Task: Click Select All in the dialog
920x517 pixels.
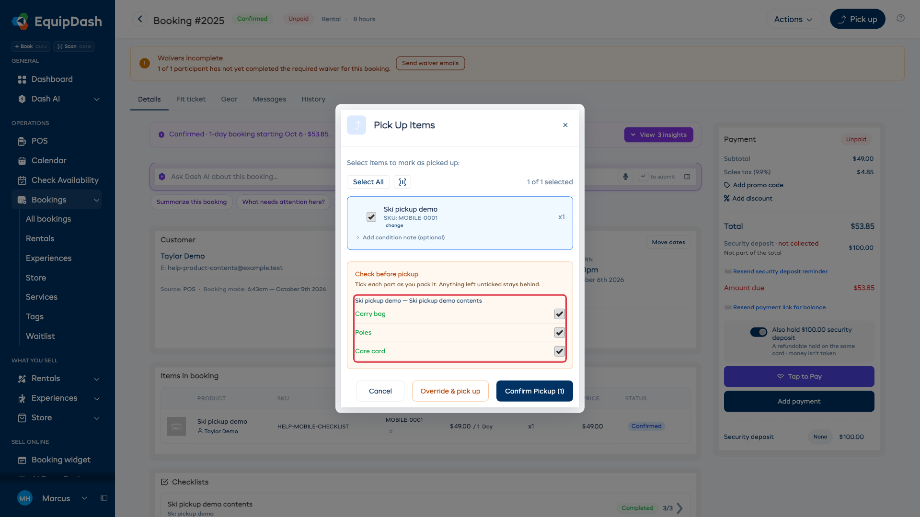Action: pos(368,182)
